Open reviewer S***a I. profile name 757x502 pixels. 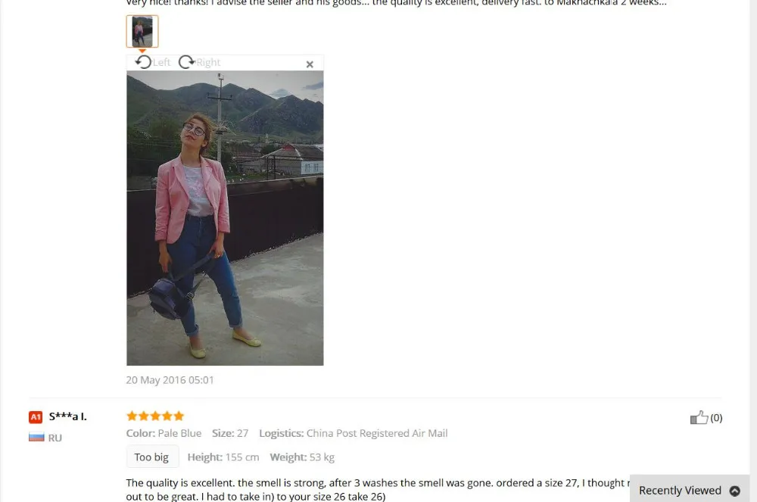pos(67,416)
